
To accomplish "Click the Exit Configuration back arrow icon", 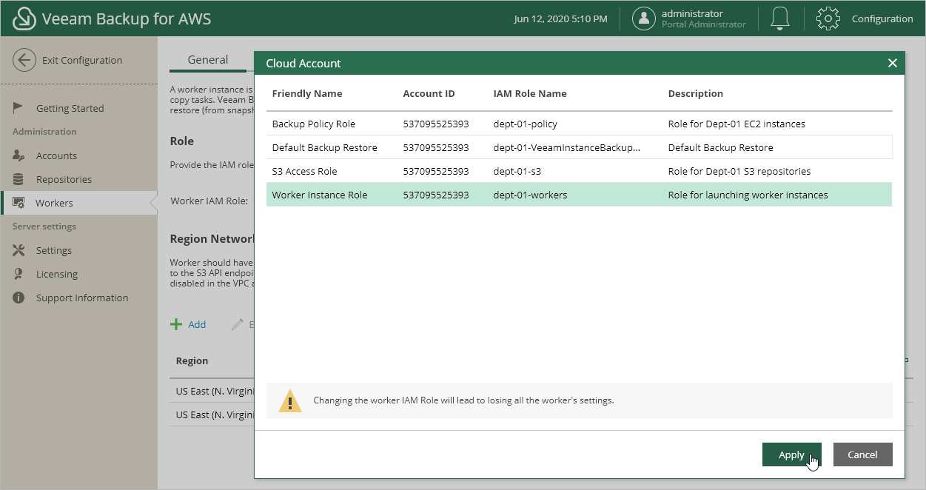I will pyautogui.click(x=24, y=60).
